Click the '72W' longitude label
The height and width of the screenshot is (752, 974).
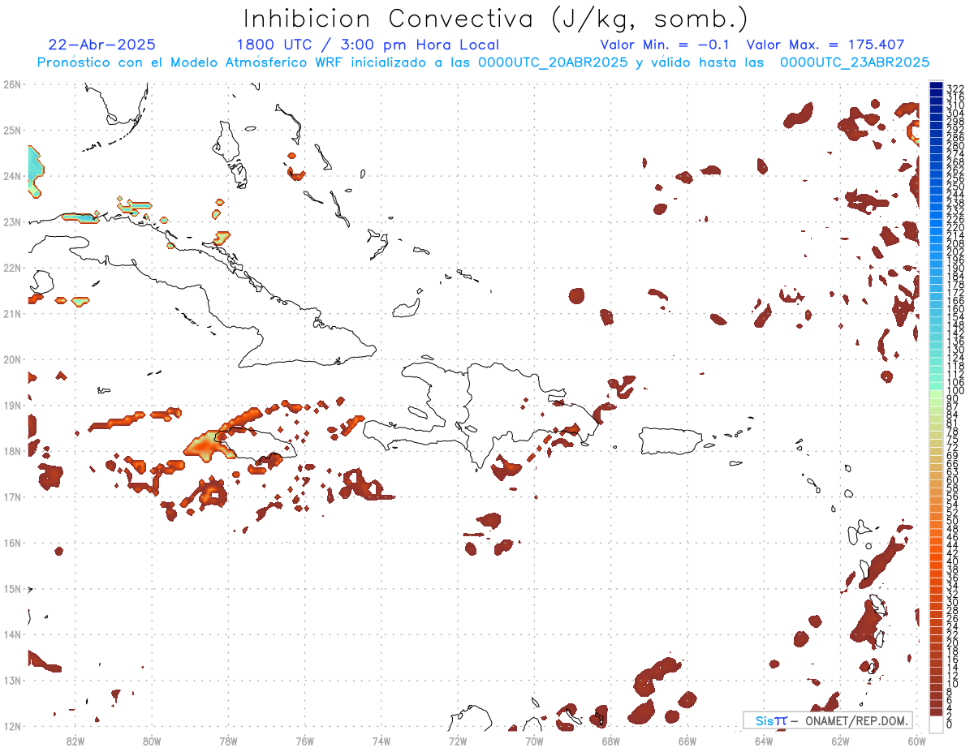click(x=458, y=741)
